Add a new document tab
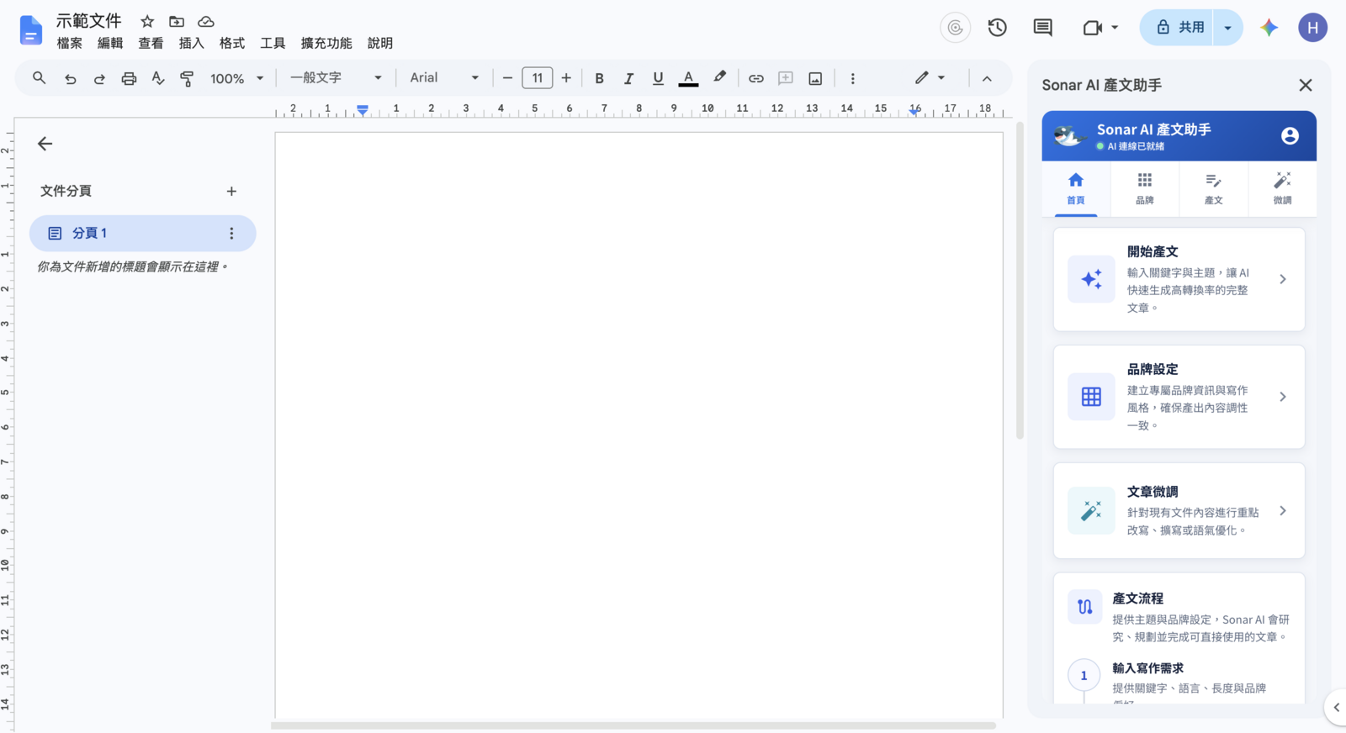This screenshot has width=1346, height=733. (x=231, y=192)
